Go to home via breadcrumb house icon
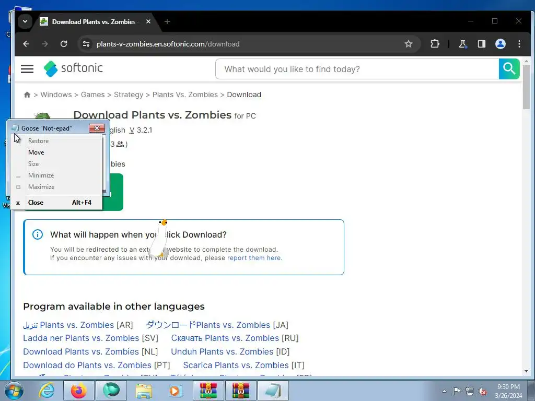Screen dimensions: 535x401 click(x=27, y=95)
